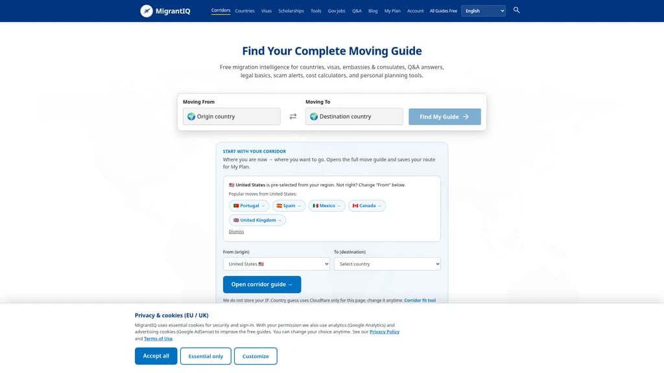Screen dimensions: 664x373
Task: Customize cookie preferences
Action: 255,356
